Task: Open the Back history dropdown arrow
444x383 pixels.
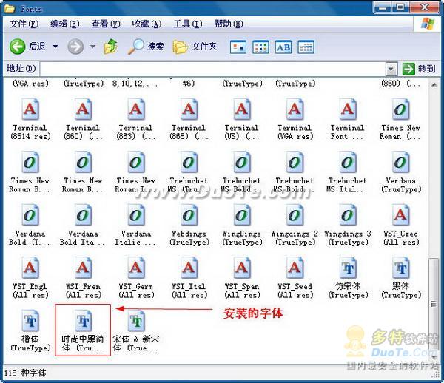Action: point(55,47)
